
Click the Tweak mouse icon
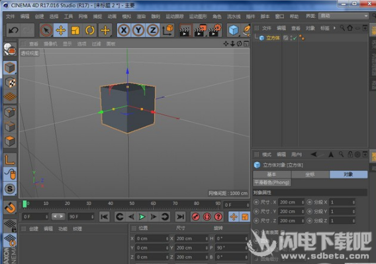[x=10, y=174]
